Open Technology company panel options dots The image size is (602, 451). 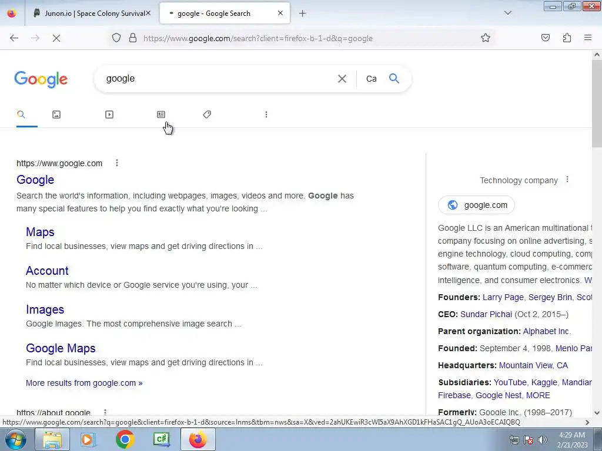(567, 180)
